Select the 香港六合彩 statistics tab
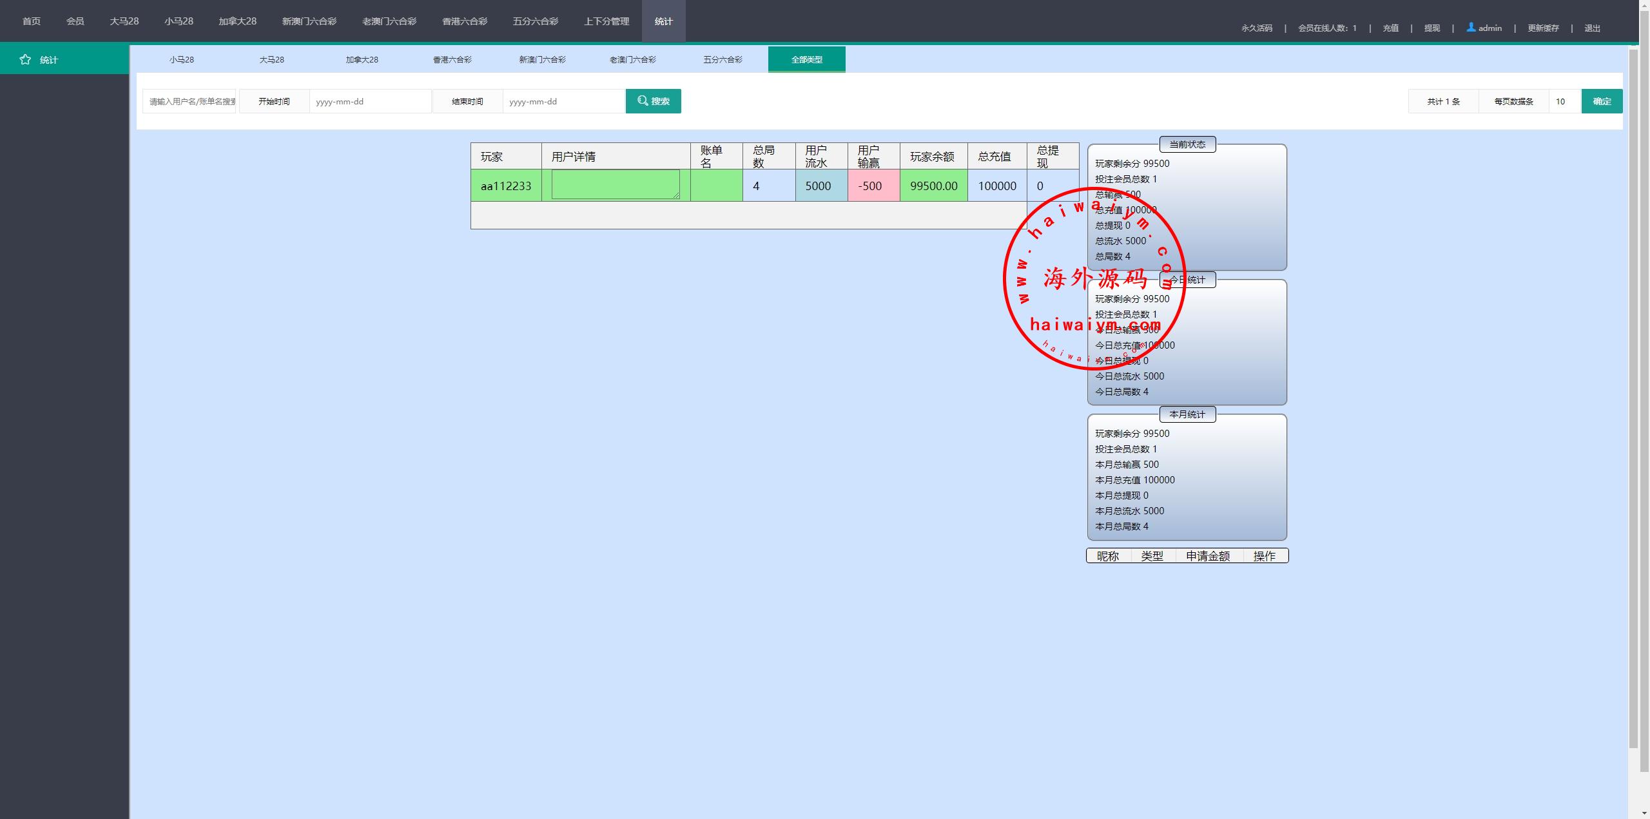The height and width of the screenshot is (819, 1650). [x=452, y=59]
